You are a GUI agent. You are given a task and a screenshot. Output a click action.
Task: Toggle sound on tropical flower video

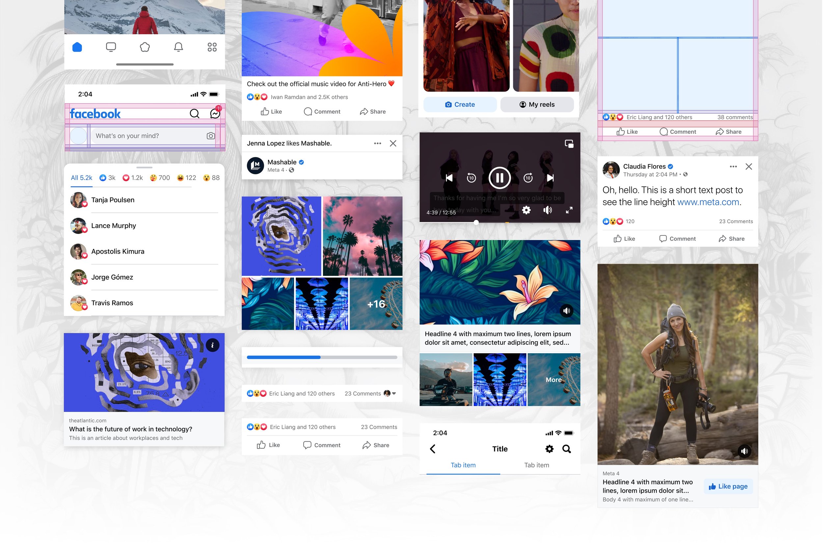pos(566,311)
